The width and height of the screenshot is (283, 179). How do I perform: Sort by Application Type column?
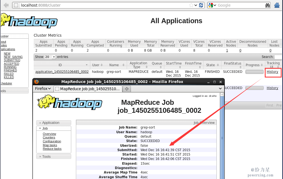tap(138, 65)
